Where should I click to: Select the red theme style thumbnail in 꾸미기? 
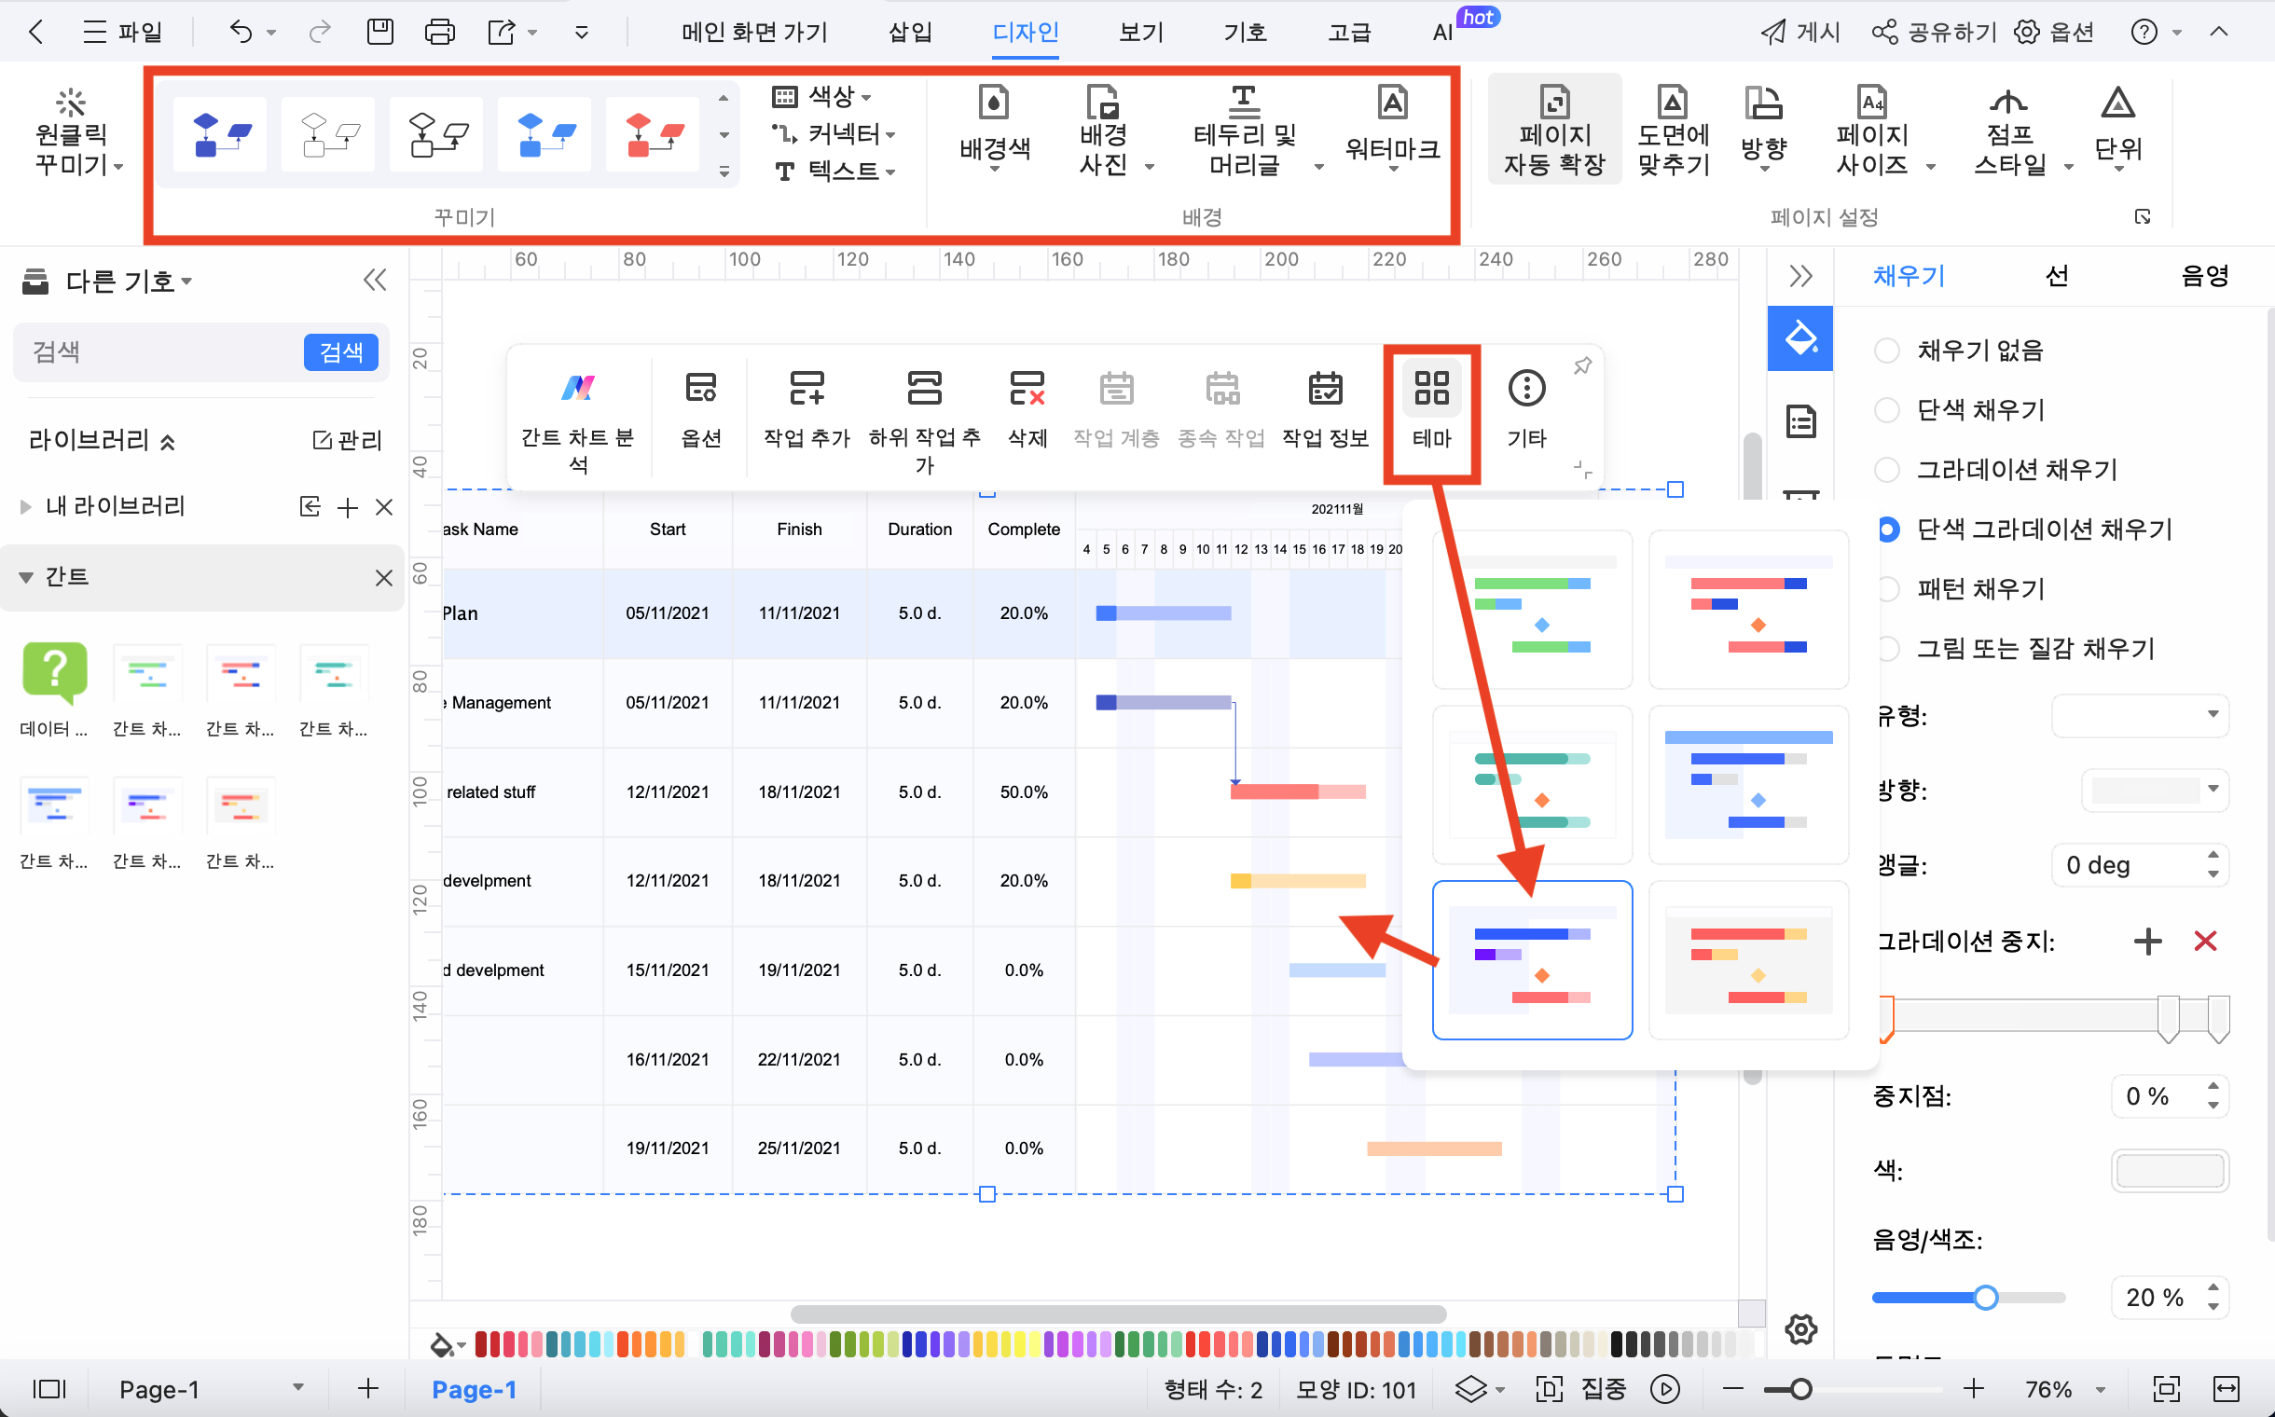(x=653, y=134)
